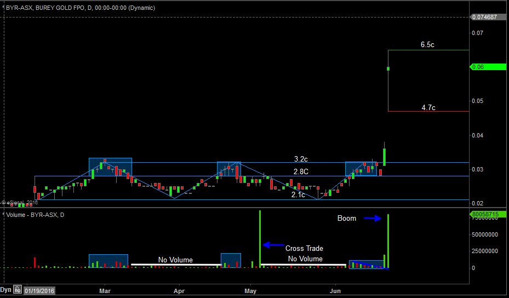Select the 6.5c target text annotation
The image size is (509, 298).
pyautogui.click(x=427, y=45)
